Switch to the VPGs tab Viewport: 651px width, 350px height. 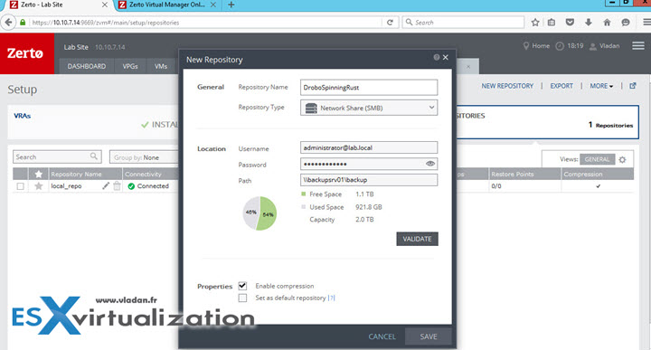pyautogui.click(x=130, y=66)
